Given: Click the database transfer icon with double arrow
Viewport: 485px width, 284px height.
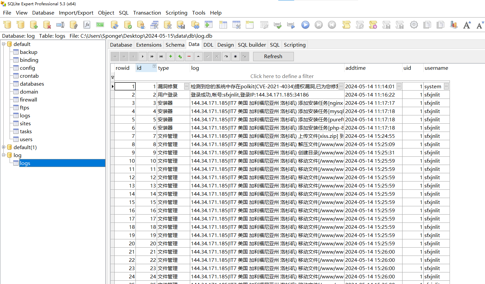Looking at the screenshot, I should (x=195, y=25).
